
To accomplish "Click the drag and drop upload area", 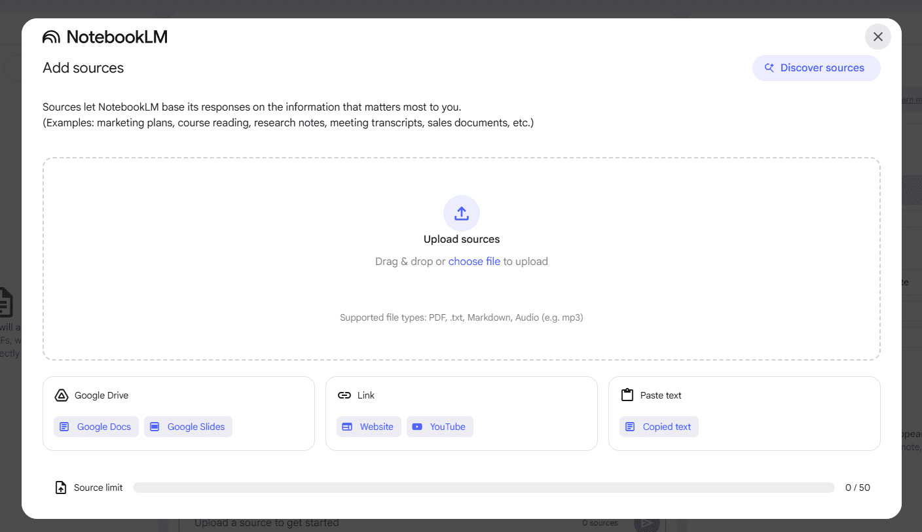I will click(x=462, y=258).
